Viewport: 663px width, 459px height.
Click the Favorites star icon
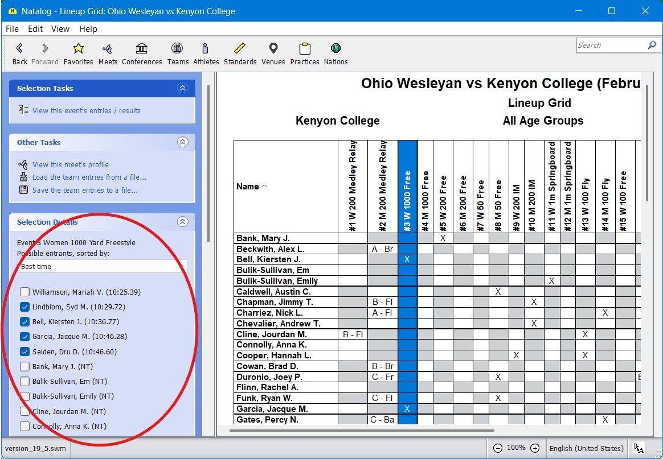(78, 49)
